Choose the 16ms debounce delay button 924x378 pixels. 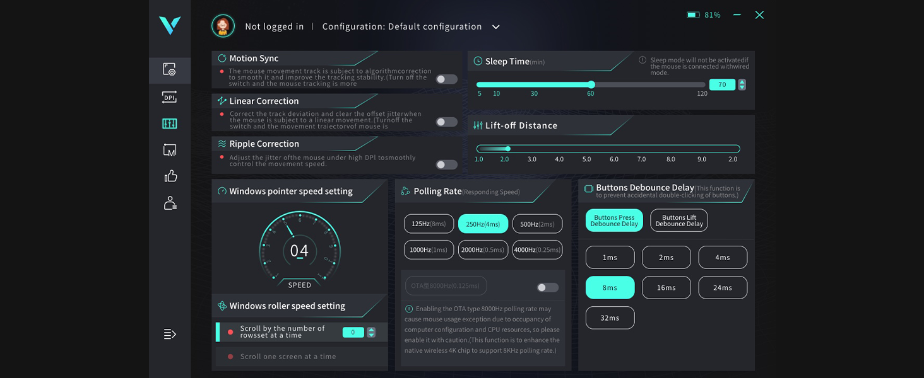pos(666,287)
